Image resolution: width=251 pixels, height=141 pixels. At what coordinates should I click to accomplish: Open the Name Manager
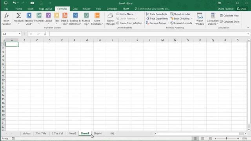tap(110, 19)
